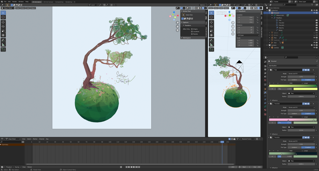Expand GPencil.001 in the outliner
Image resolution: width=319 pixels, height=171 pixels.
tap(272, 15)
